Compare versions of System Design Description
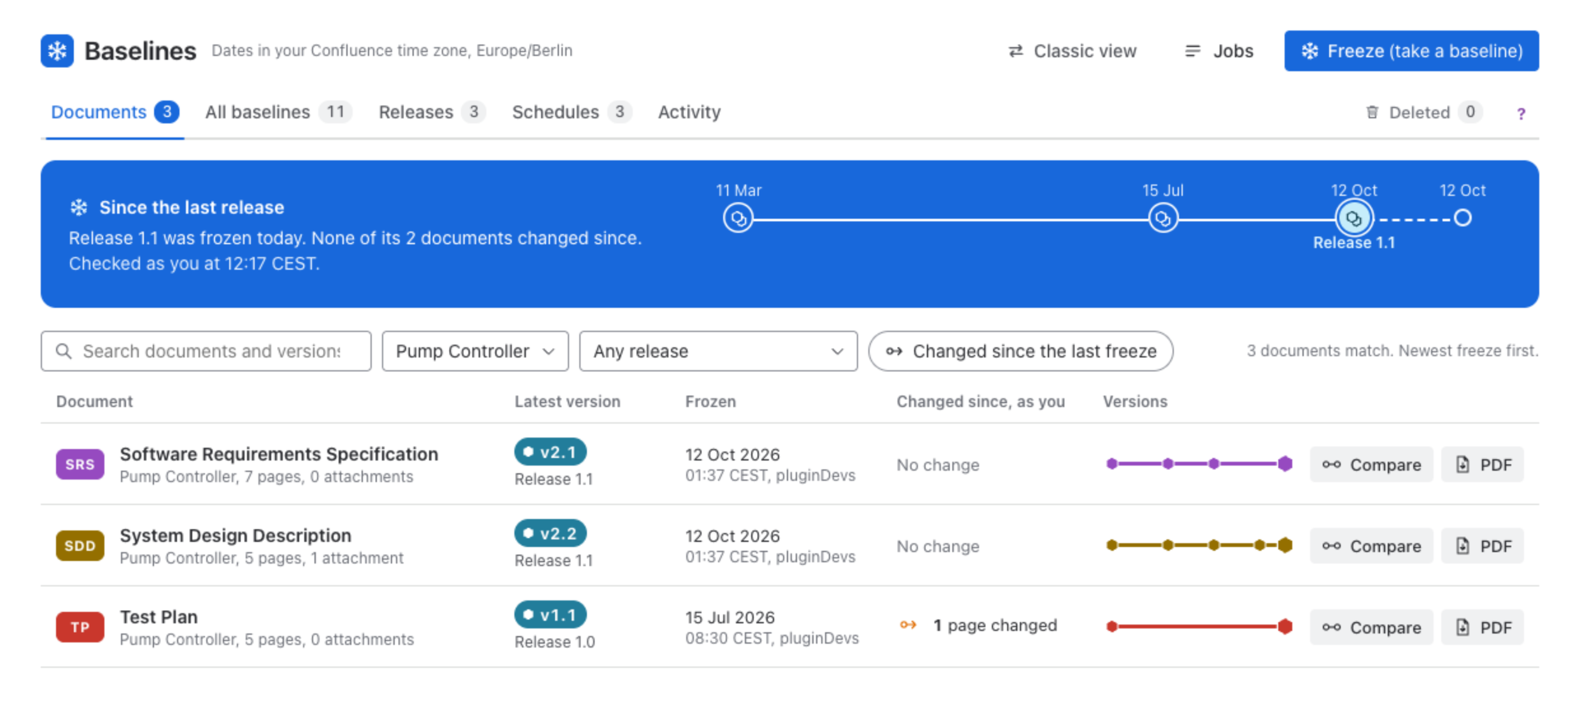The height and width of the screenshot is (706, 1580). [x=1371, y=546]
